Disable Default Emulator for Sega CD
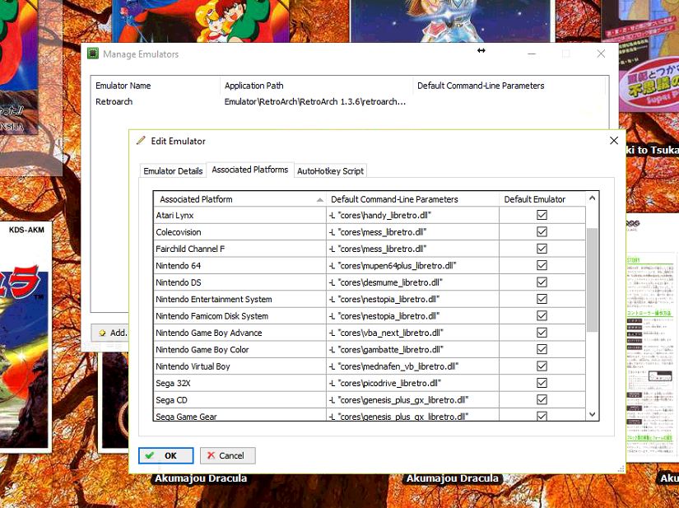679x508 pixels. (542, 400)
